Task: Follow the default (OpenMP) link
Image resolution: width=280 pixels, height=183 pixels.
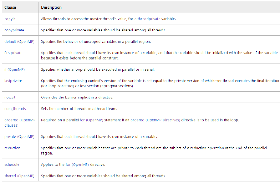Action: pyautogui.click(x=19, y=41)
